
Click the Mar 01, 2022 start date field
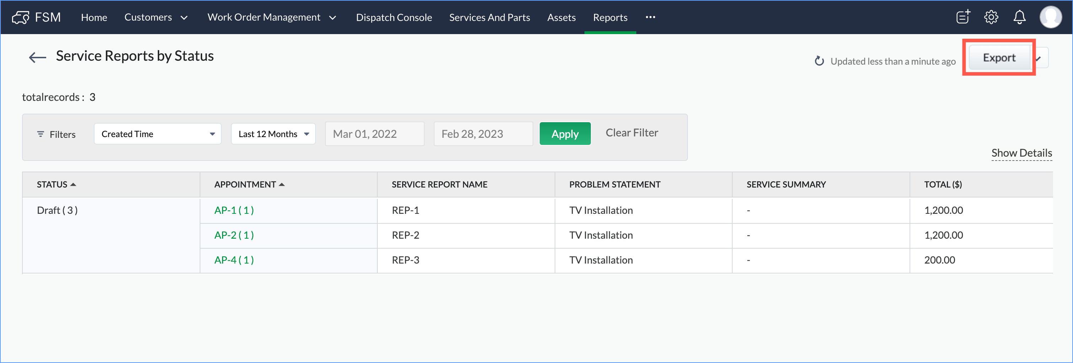(x=374, y=134)
